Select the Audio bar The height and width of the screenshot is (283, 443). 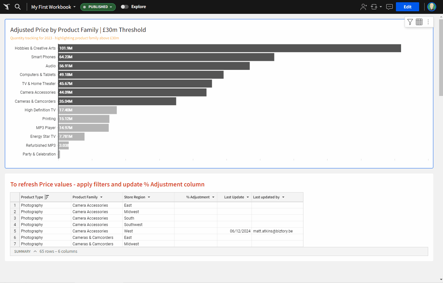pos(154,66)
